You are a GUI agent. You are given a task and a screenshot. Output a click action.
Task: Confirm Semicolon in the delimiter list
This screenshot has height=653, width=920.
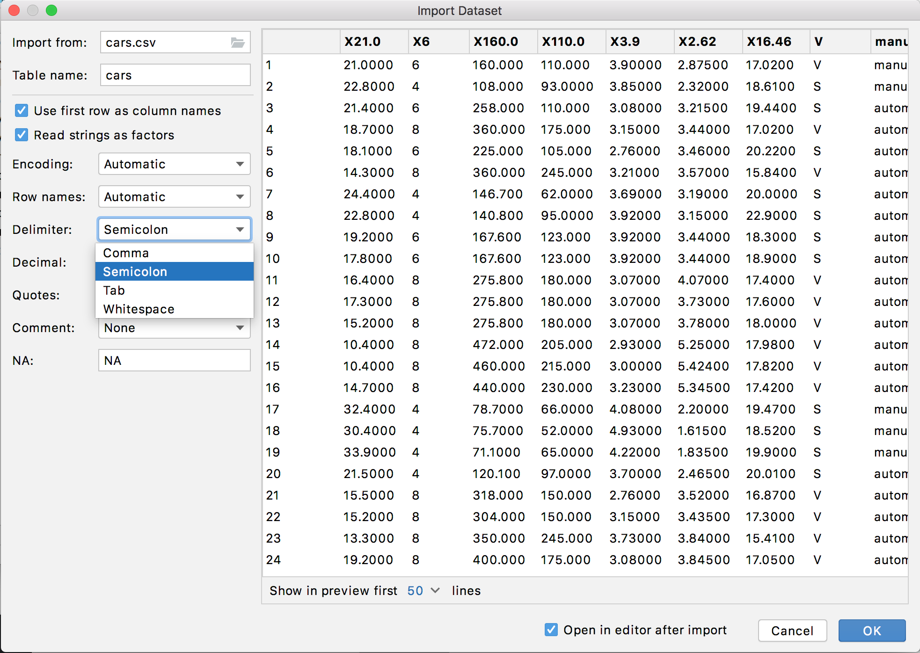click(x=135, y=271)
